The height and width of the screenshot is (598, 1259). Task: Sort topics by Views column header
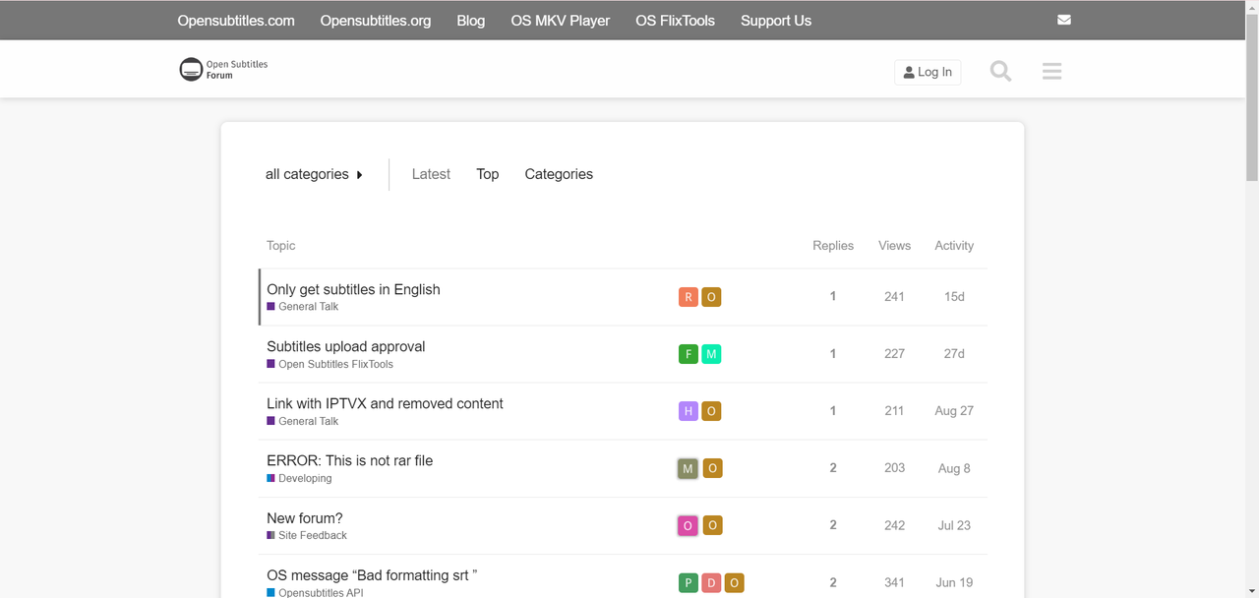pos(894,246)
